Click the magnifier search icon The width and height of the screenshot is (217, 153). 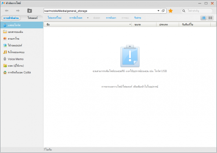[184, 11]
